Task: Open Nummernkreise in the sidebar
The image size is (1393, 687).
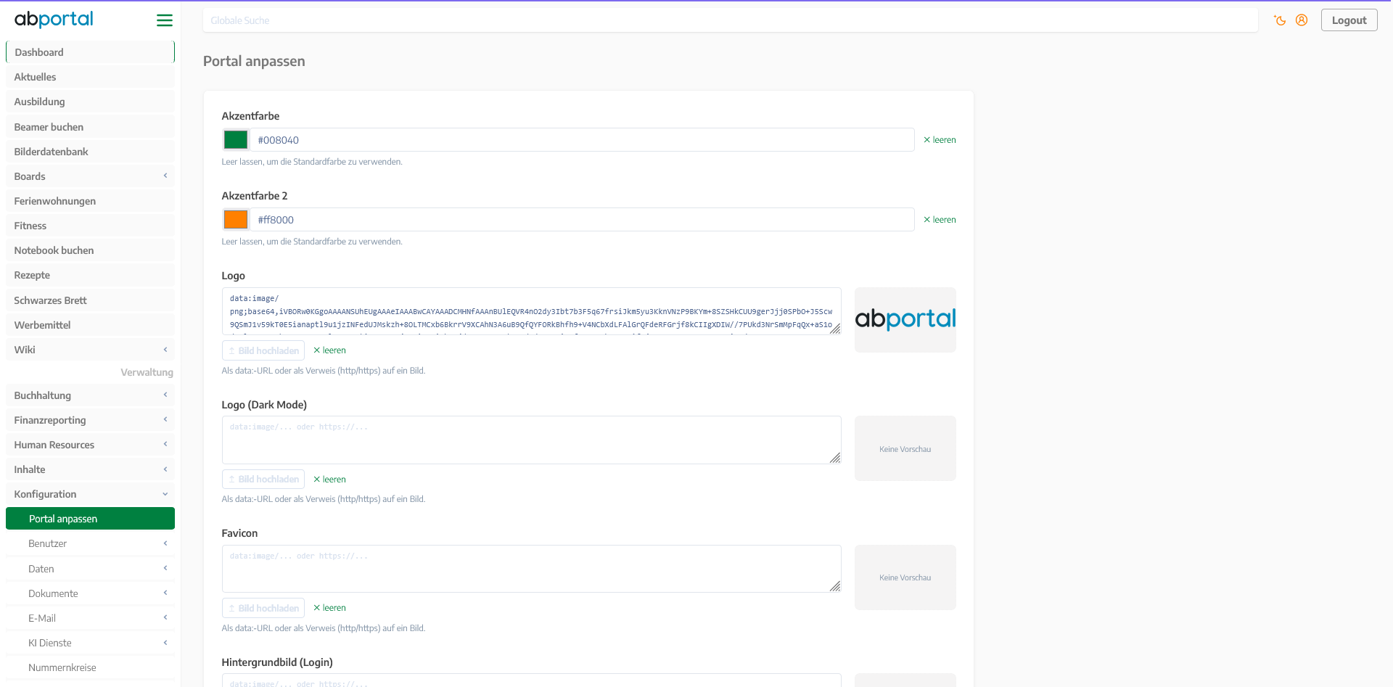Action: [90, 667]
